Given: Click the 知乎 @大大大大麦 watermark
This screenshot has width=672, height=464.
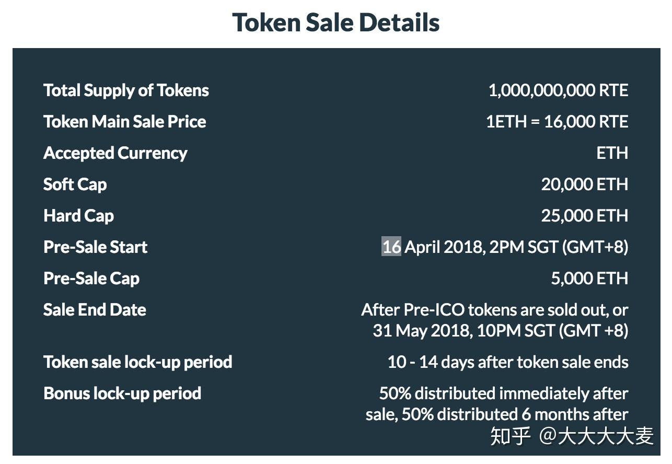Looking at the screenshot, I should click(x=571, y=436).
